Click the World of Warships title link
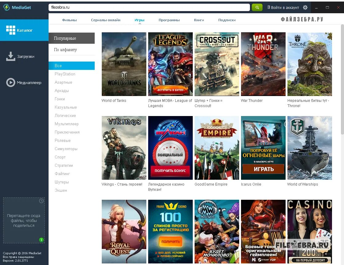 (302, 184)
